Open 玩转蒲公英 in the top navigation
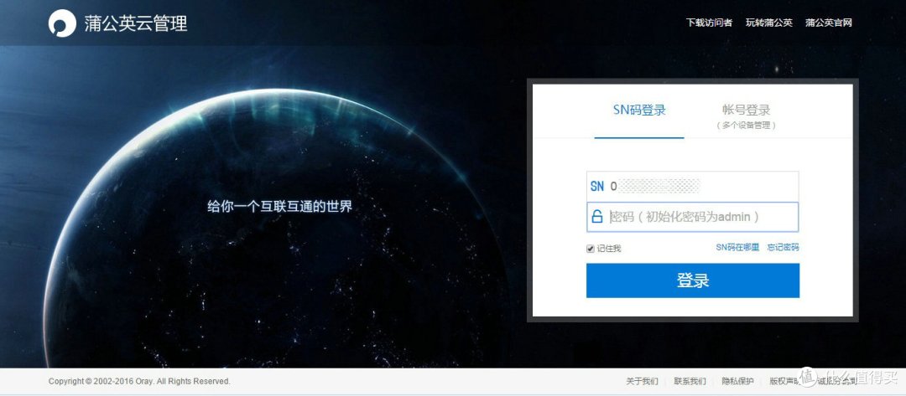The height and width of the screenshot is (396, 906). point(768,23)
